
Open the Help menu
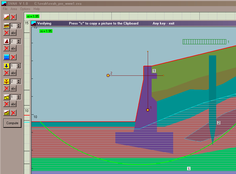37,9
